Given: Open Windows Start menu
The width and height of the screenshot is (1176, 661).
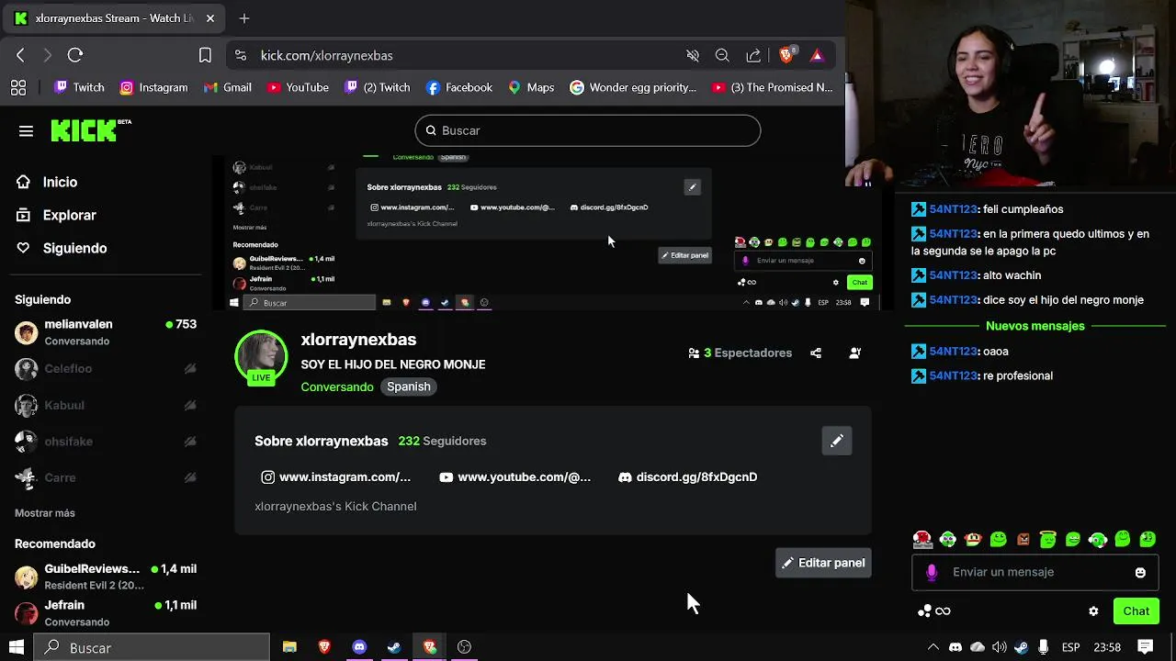Looking at the screenshot, I should coord(17,647).
